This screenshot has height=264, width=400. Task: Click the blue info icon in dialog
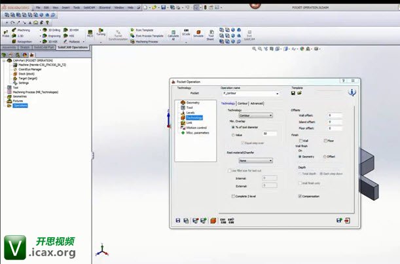point(352,92)
